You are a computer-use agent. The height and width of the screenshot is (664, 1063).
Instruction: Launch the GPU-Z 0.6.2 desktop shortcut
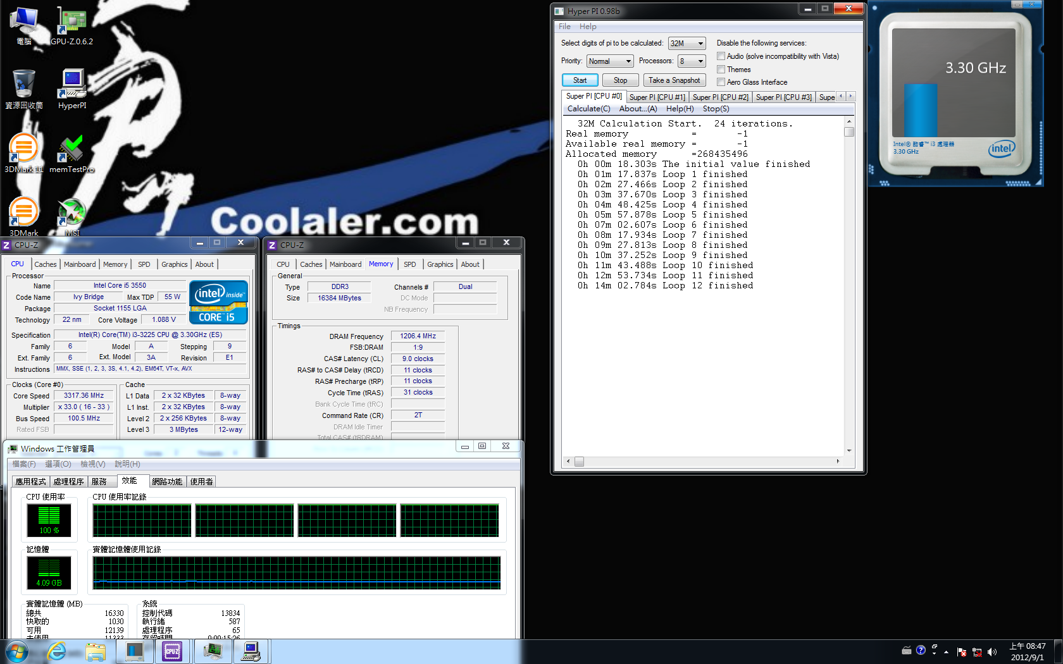tap(71, 25)
